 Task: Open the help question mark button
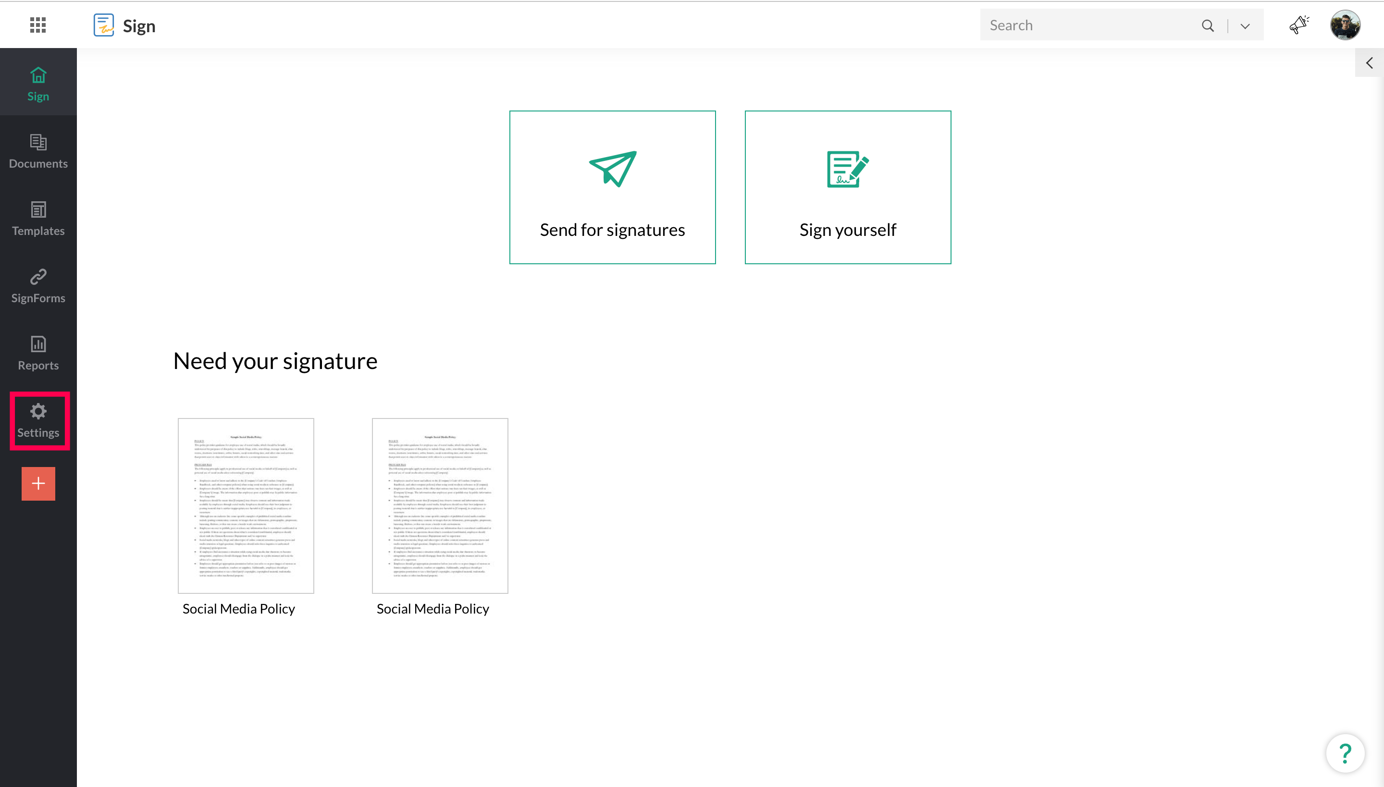tap(1345, 753)
